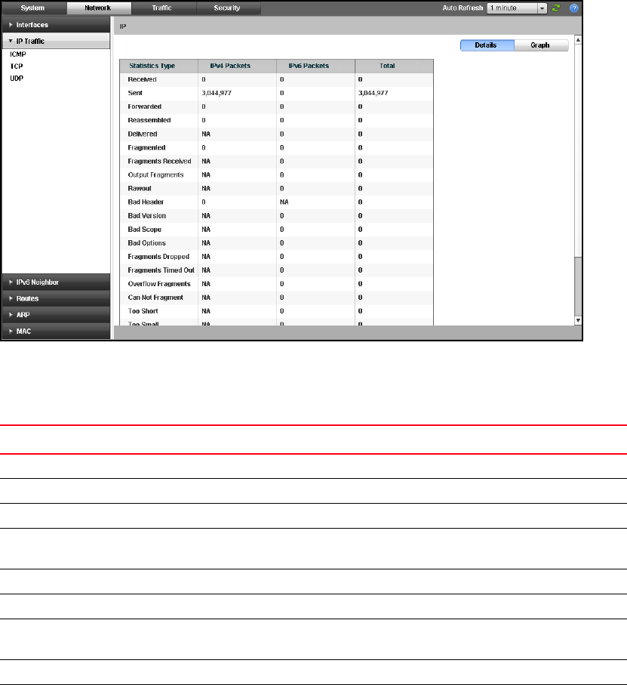Collapse the IP Traffic section
Screen dimensions: 627x685
pyautogui.click(x=56, y=41)
